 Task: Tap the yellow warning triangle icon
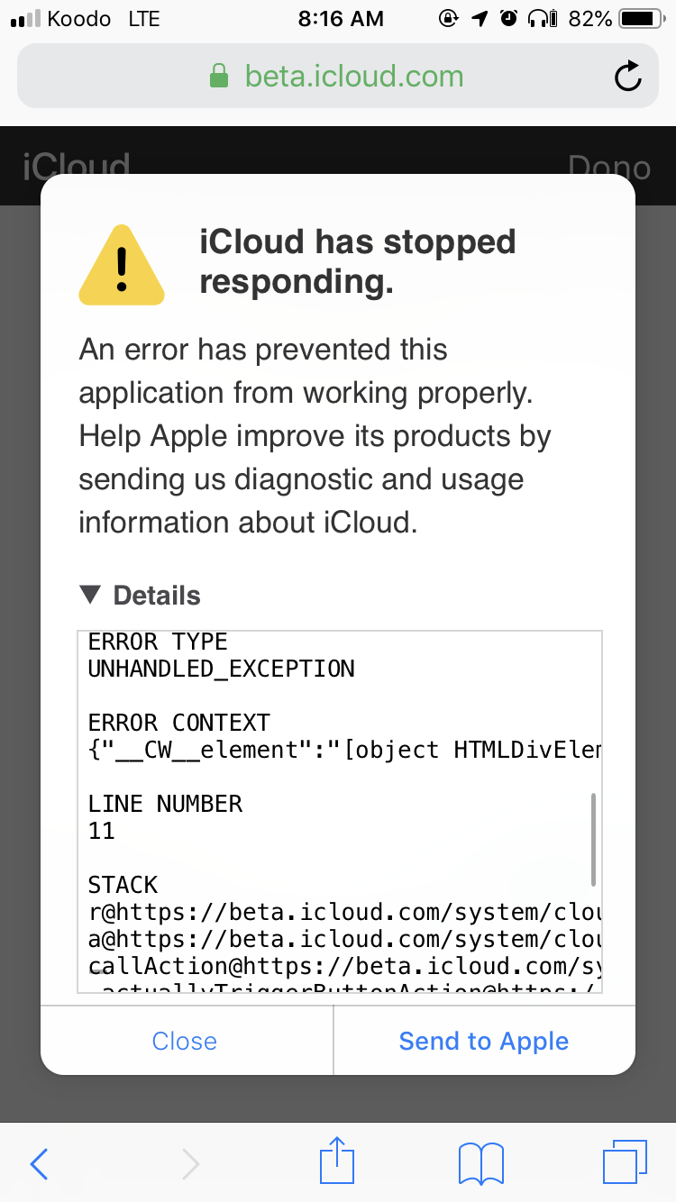(x=122, y=264)
